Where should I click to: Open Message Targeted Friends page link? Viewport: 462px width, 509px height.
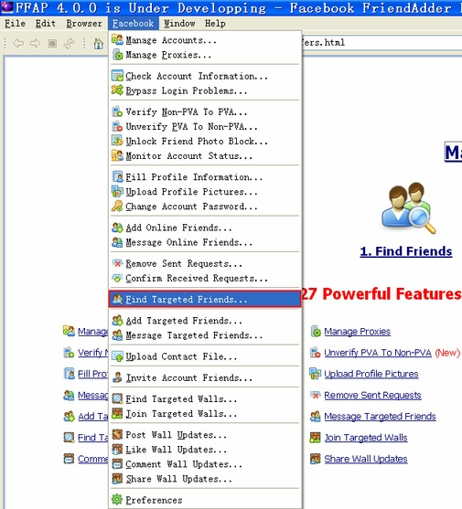point(381,417)
